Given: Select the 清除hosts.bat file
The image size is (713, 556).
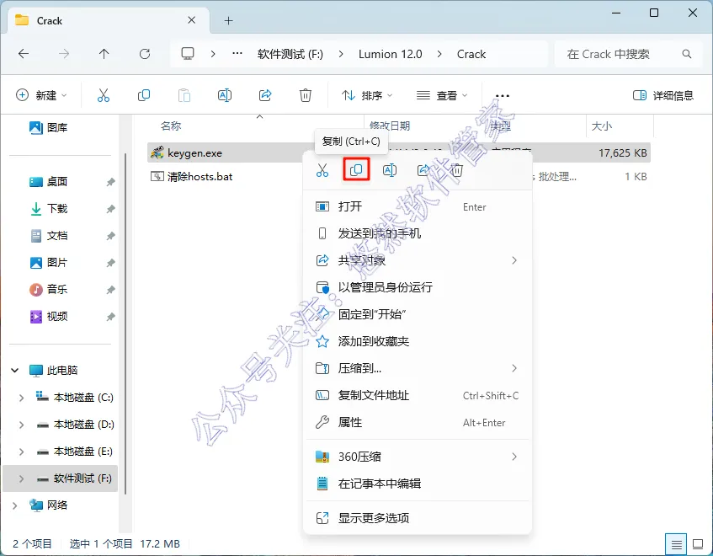Looking at the screenshot, I should 200,177.
